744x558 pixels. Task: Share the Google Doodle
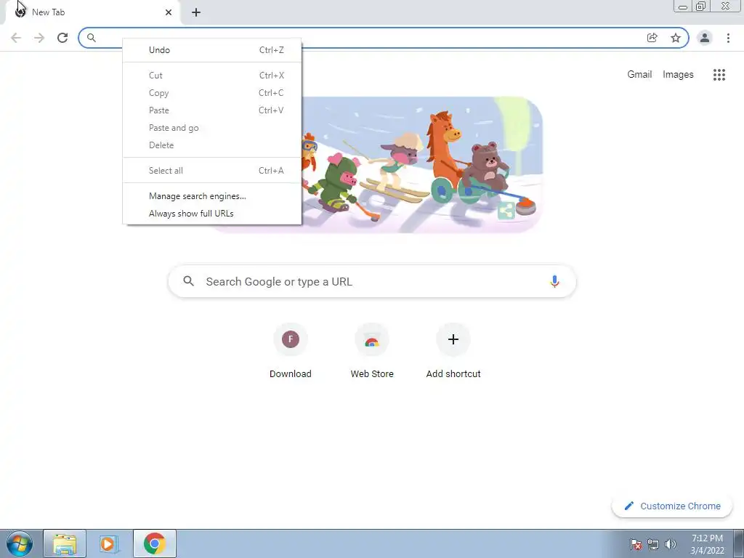click(x=506, y=210)
